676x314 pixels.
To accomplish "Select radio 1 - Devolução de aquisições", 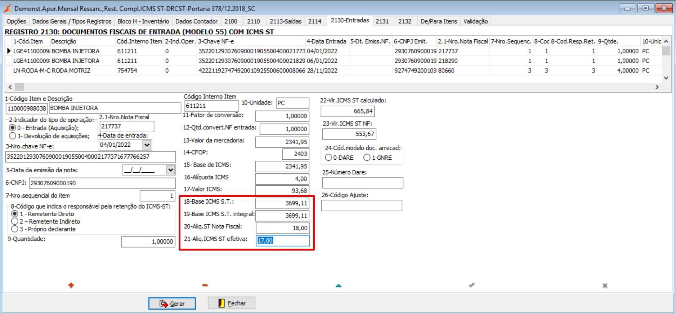I will [13, 136].
